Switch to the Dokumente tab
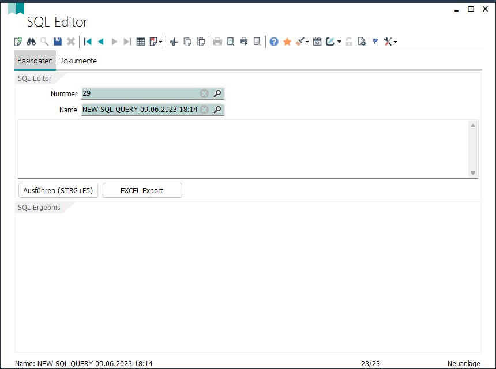The width and height of the screenshot is (496, 369). (x=77, y=61)
